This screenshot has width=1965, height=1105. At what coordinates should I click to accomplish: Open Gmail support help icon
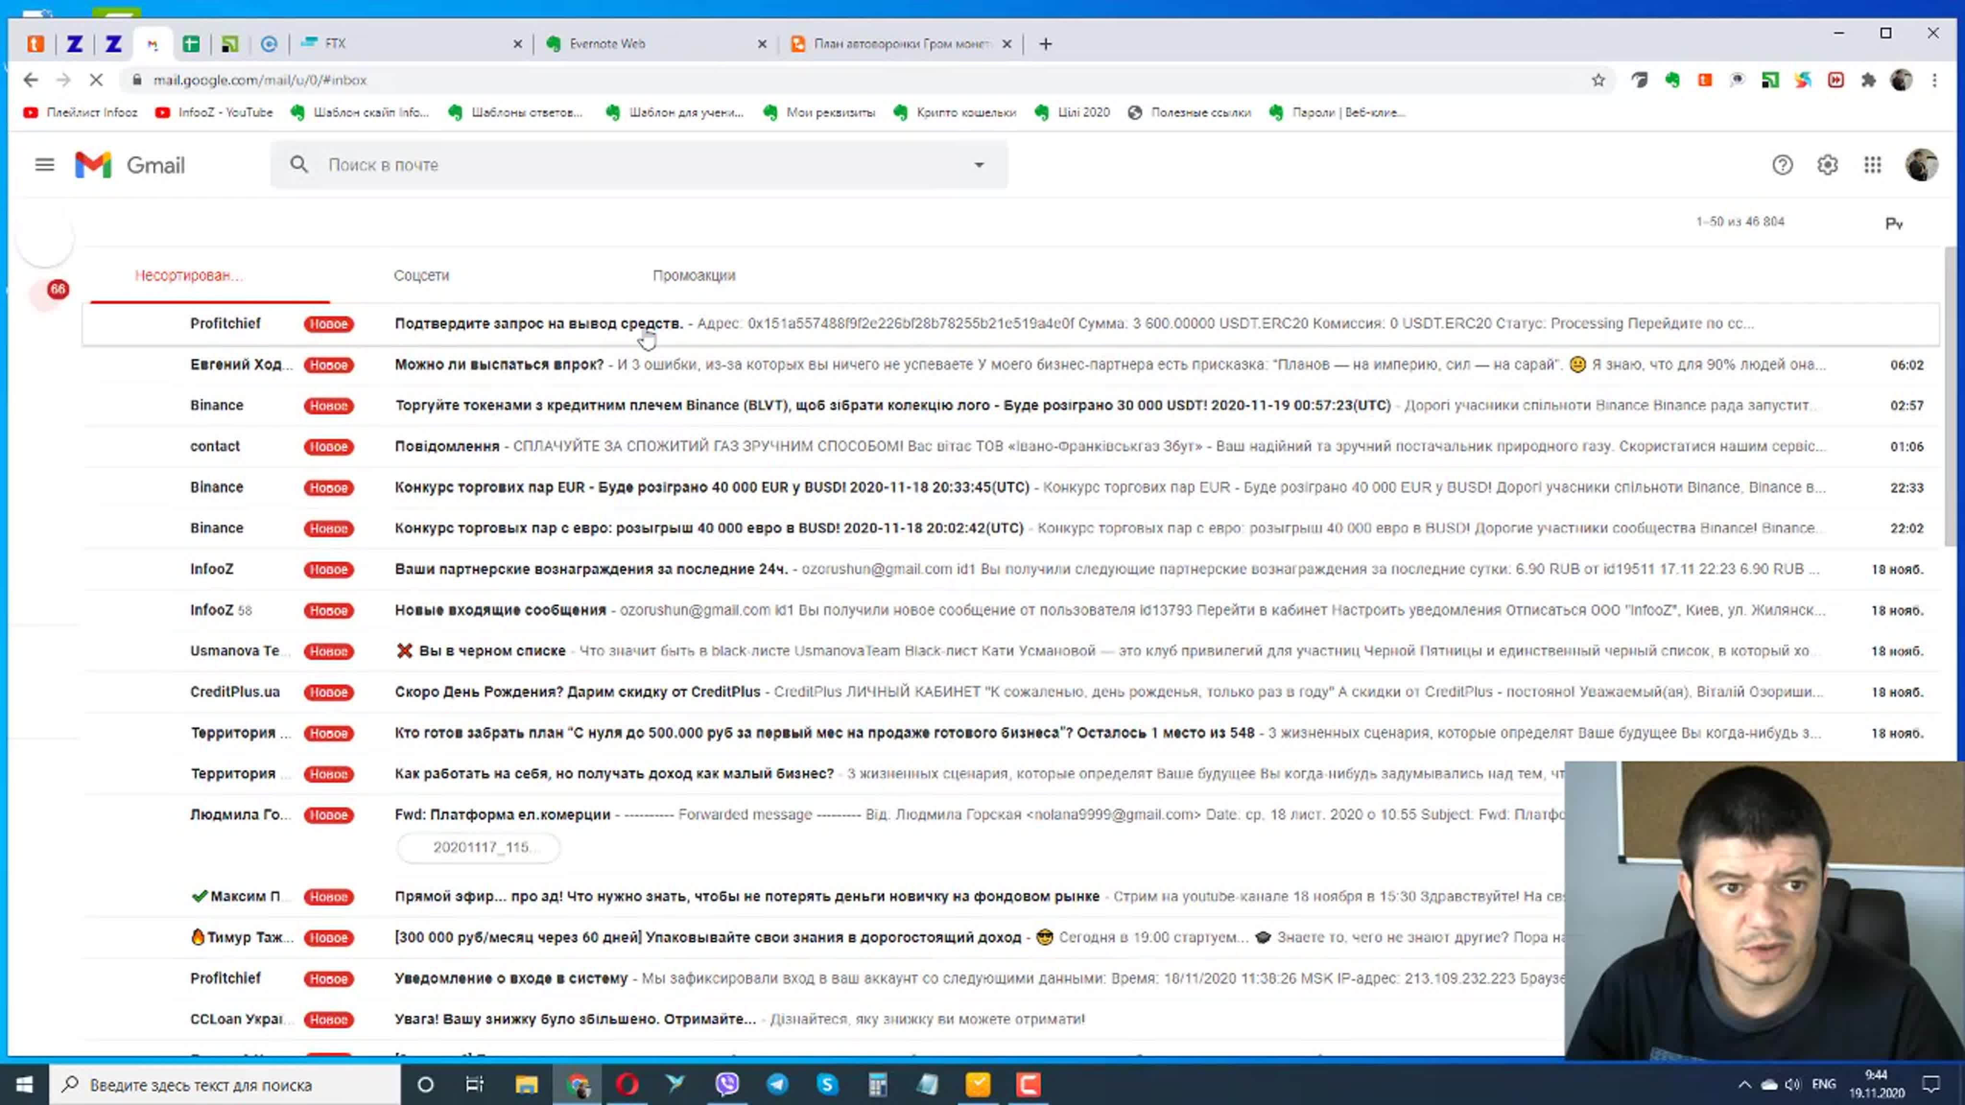[x=1782, y=165]
